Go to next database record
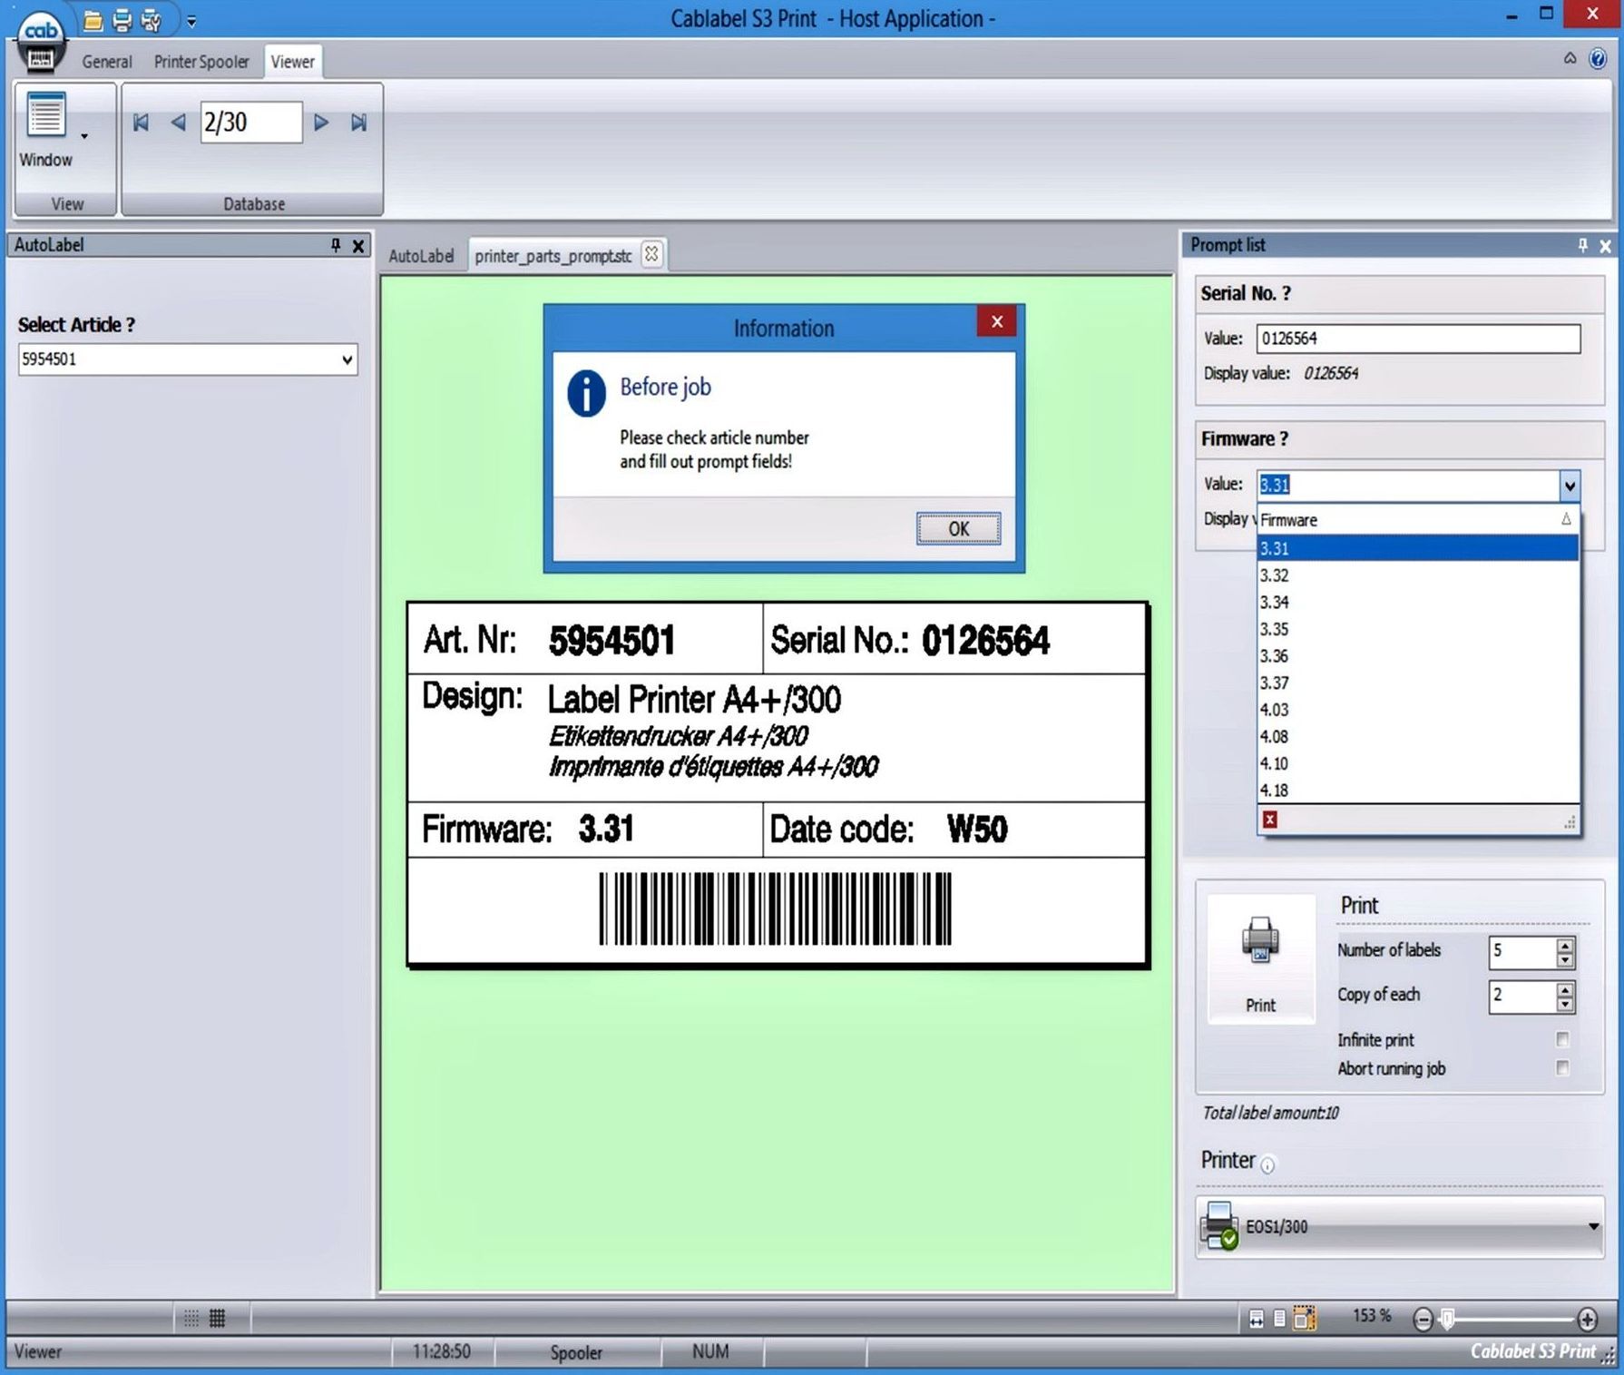This screenshot has height=1375, width=1624. tap(321, 123)
